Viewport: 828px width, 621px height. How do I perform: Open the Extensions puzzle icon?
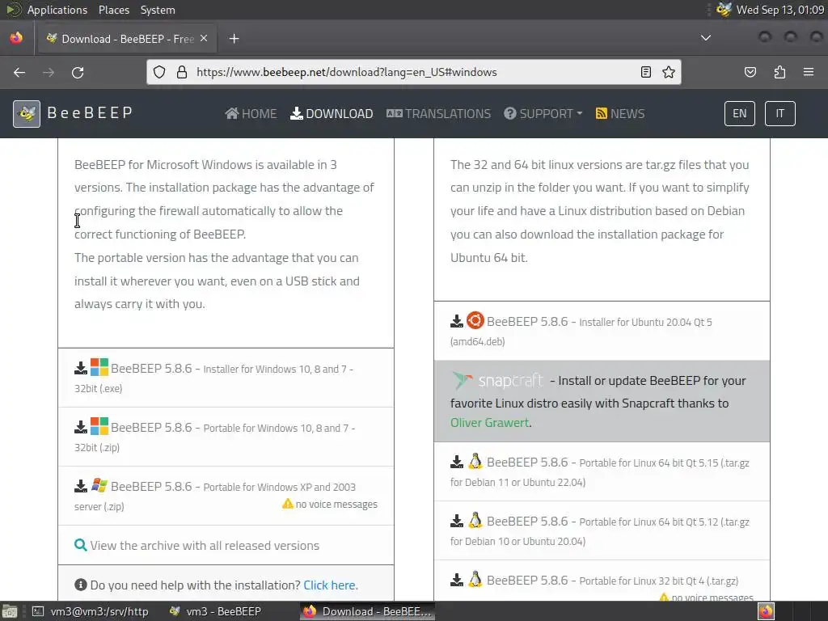click(x=779, y=72)
